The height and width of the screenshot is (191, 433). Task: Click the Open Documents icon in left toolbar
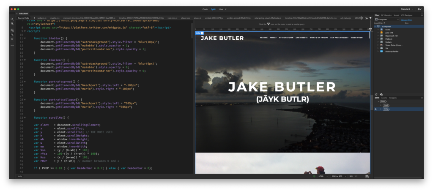point(12,19)
